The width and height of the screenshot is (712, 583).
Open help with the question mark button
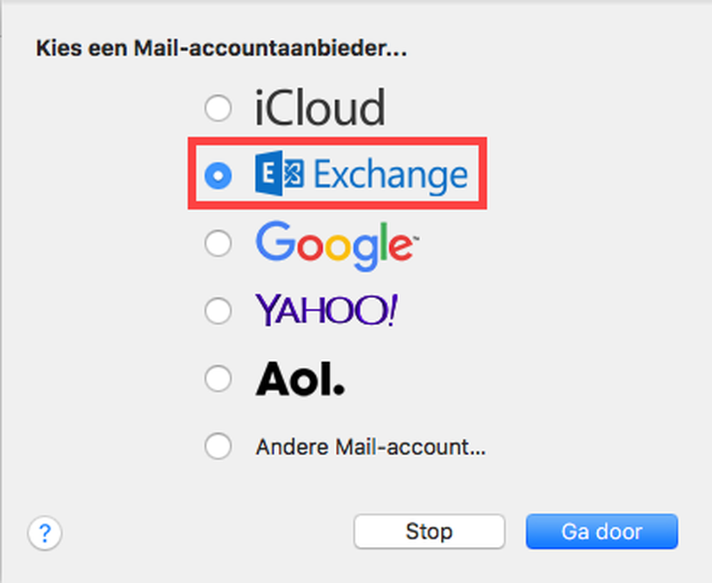[45, 534]
